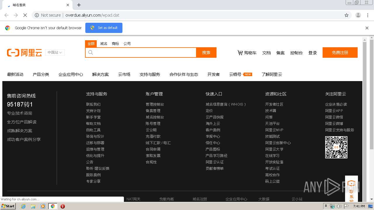Open the 备案 link

[x=280, y=53]
